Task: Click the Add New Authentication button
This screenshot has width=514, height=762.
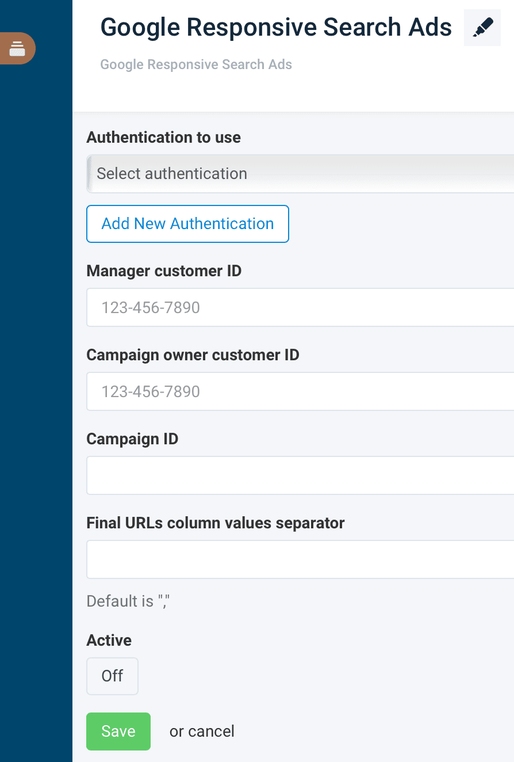Action: coord(187,224)
